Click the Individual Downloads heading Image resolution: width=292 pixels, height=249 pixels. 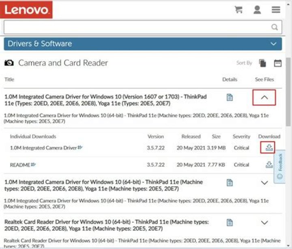tap(33, 136)
